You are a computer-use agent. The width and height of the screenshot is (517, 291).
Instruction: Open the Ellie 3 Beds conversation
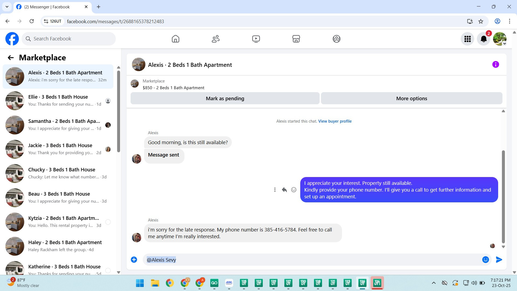[58, 101]
